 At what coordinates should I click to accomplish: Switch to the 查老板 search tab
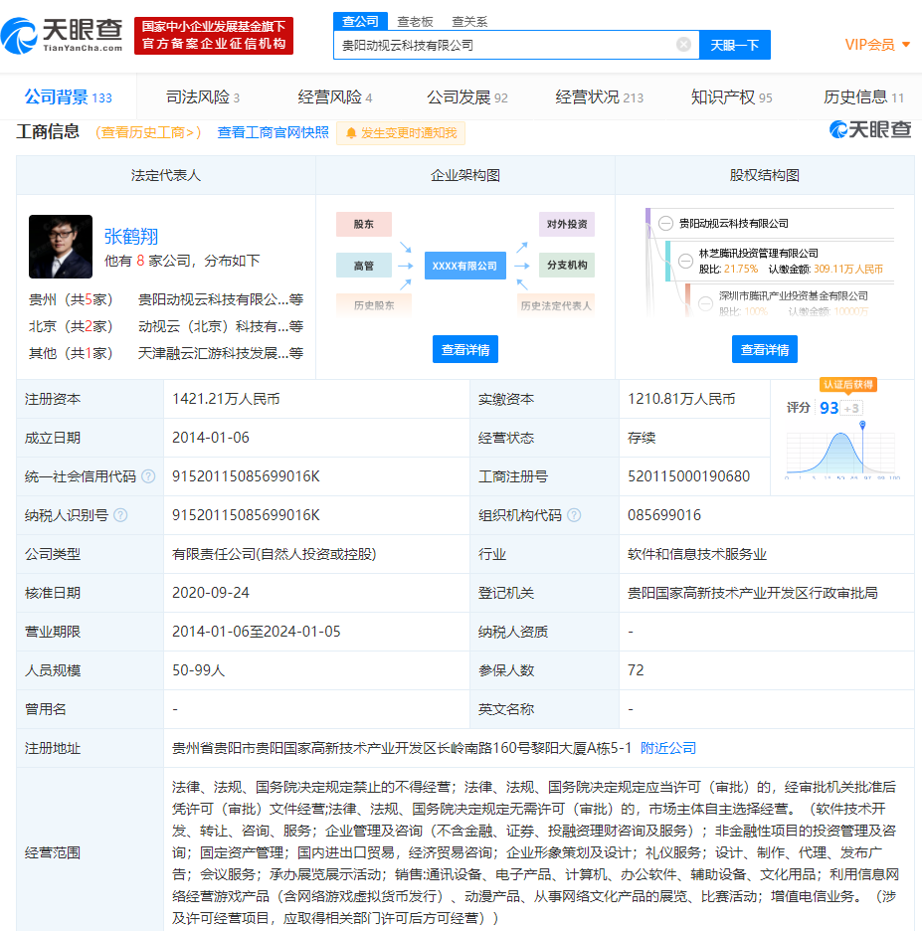tap(415, 22)
